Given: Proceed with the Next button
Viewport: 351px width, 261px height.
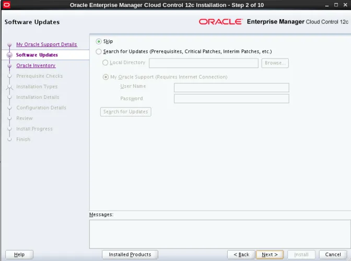Looking at the screenshot, I should point(270,255).
